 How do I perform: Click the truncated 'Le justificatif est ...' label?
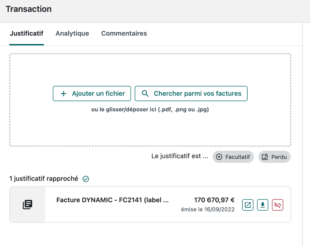pyautogui.click(x=180, y=156)
